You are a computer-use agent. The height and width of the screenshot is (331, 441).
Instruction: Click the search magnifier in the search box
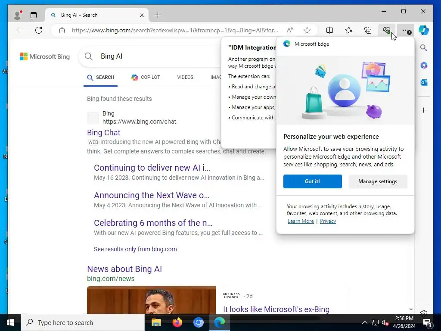89,56
